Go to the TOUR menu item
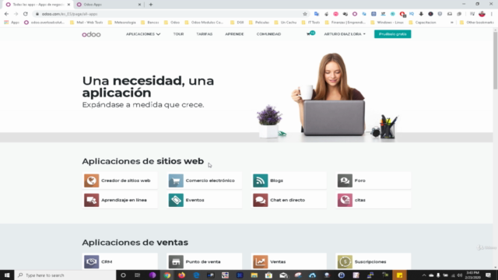The width and height of the screenshot is (498, 280). pyautogui.click(x=178, y=34)
